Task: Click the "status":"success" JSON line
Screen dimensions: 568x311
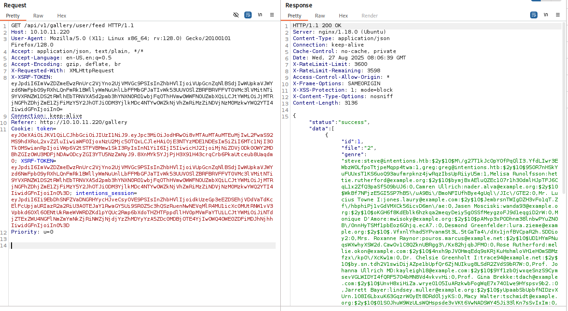Action: 339,122
